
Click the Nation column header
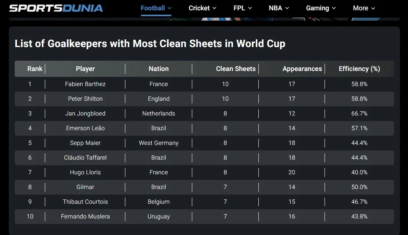(x=158, y=69)
